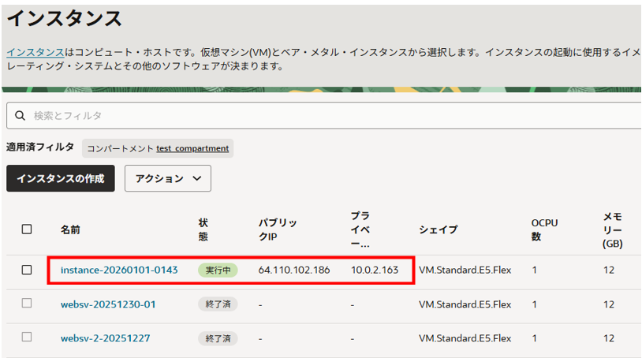The image size is (642, 358).
Task: Open the websv-20251230-01 instance link
Action: (108, 304)
